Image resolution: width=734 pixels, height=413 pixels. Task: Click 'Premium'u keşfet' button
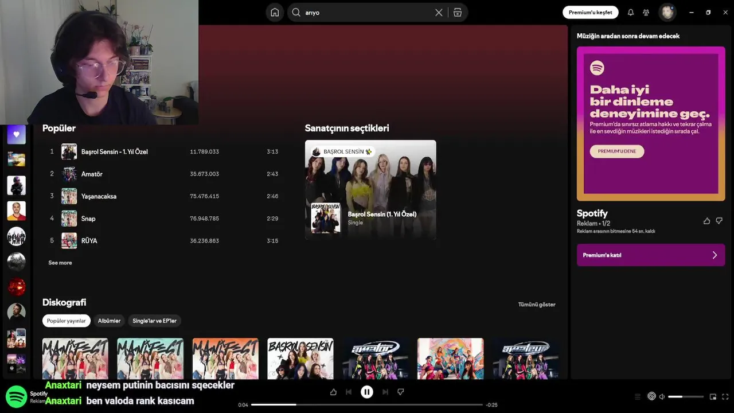[591, 13]
